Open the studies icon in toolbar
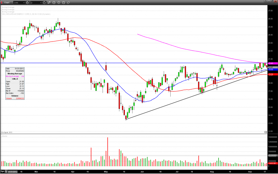The image size is (278, 174). point(54,3)
